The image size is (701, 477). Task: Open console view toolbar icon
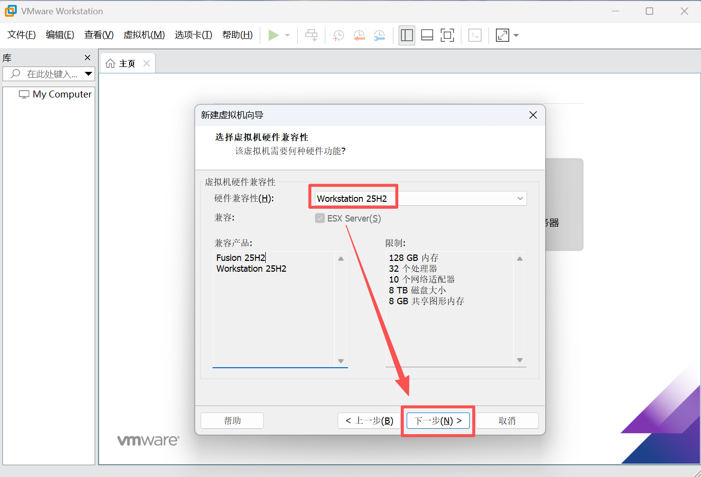475,35
